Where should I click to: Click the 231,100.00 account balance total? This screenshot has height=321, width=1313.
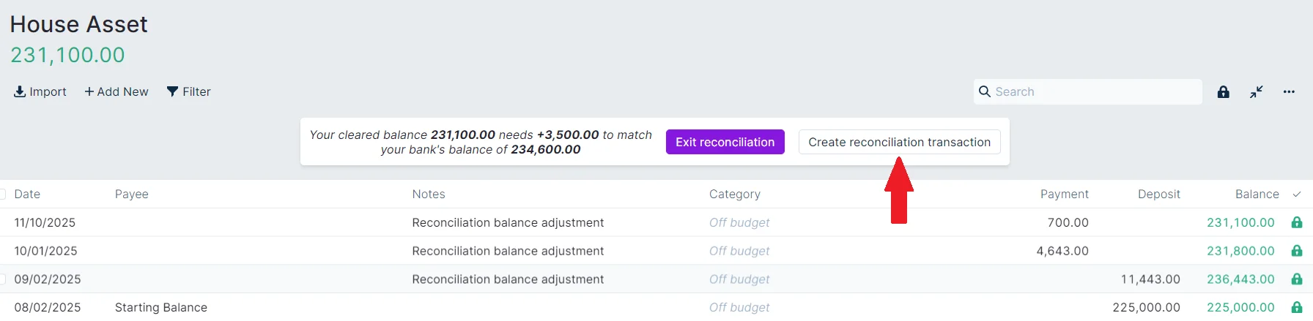pos(67,55)
